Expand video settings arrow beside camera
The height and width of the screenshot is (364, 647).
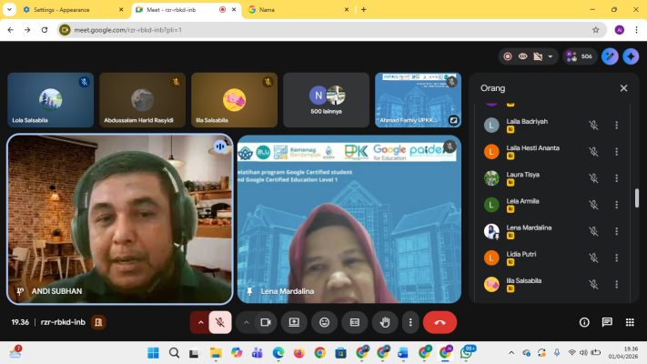247,322
